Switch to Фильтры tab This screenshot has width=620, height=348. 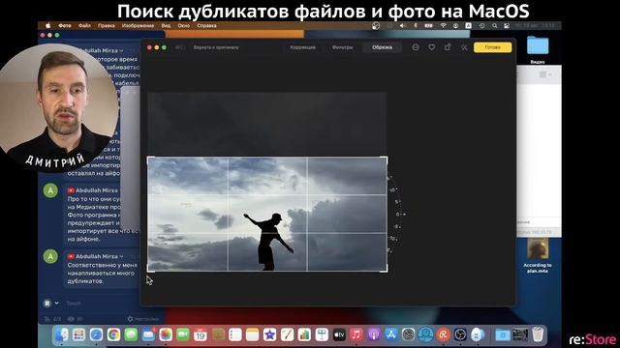342,47
